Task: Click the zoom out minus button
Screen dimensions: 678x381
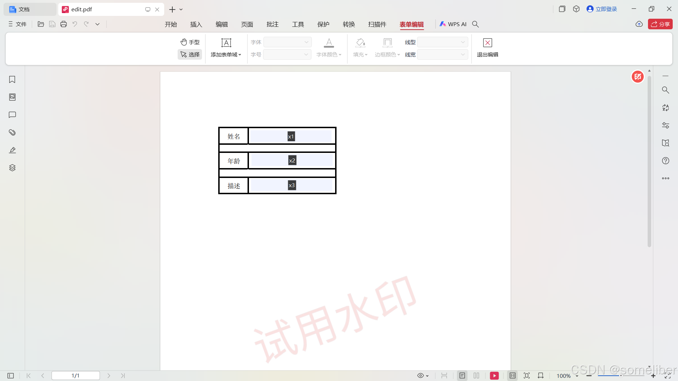Action: coord(589,376)
